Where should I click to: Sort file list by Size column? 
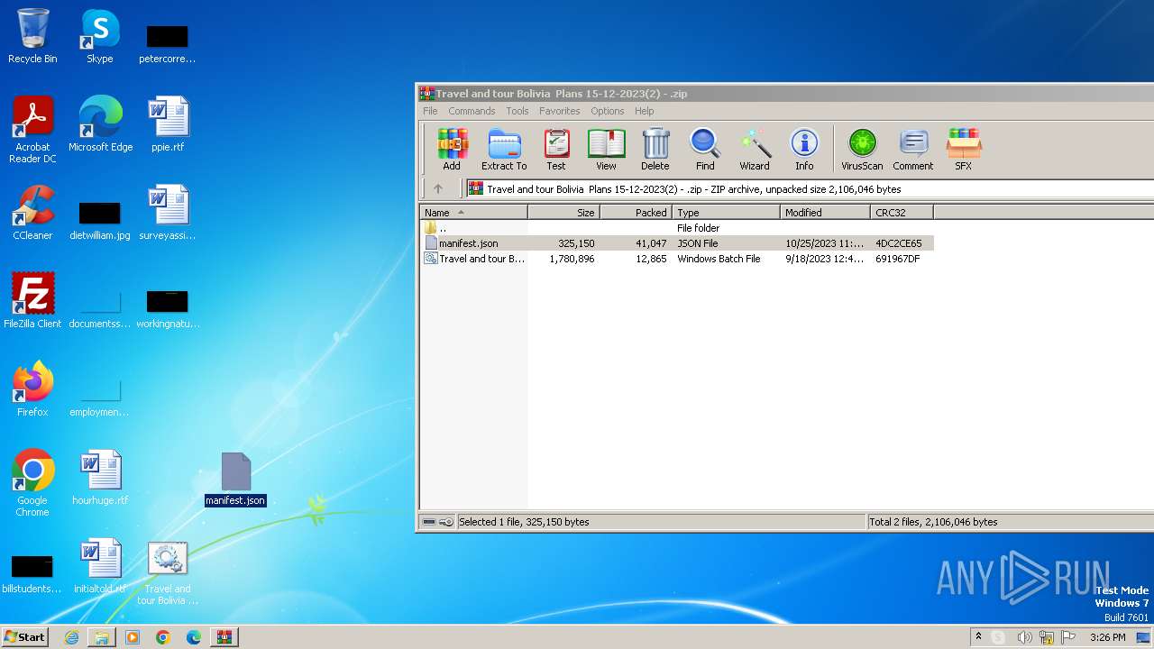point(564,213)
